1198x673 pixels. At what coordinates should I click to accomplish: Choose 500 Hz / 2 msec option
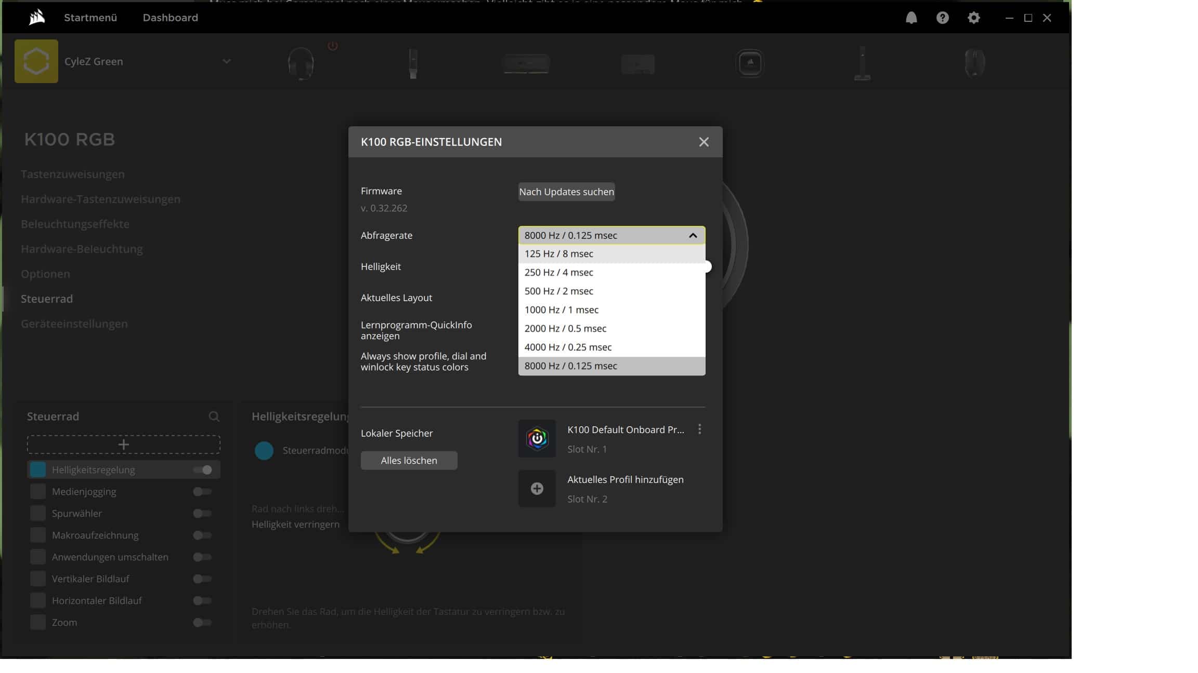(611, 291)
